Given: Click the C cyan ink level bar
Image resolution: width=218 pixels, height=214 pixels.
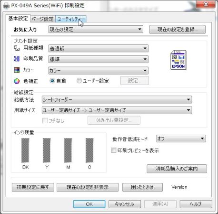Looking at the screenshot, I should point(89,150).
